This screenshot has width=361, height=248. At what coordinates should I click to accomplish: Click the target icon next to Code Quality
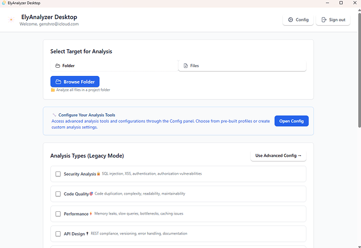tap(91, 194)
